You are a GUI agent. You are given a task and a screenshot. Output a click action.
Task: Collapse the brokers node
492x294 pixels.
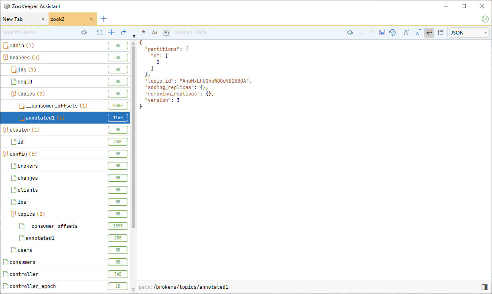(x=6, y=58)
